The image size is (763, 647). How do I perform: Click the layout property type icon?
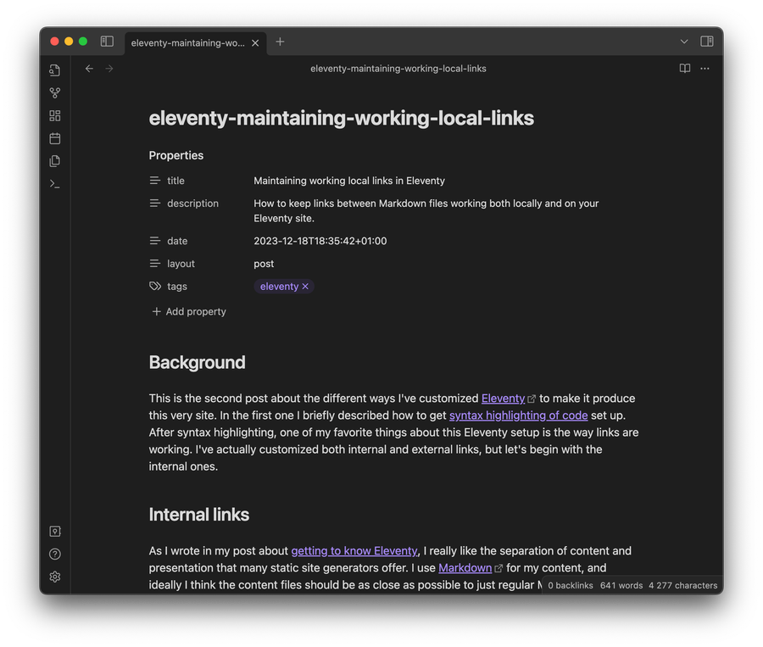tap(155, 264)
